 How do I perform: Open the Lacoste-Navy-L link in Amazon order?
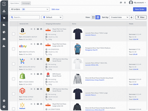pyautogui.click(x=91, y=35)
